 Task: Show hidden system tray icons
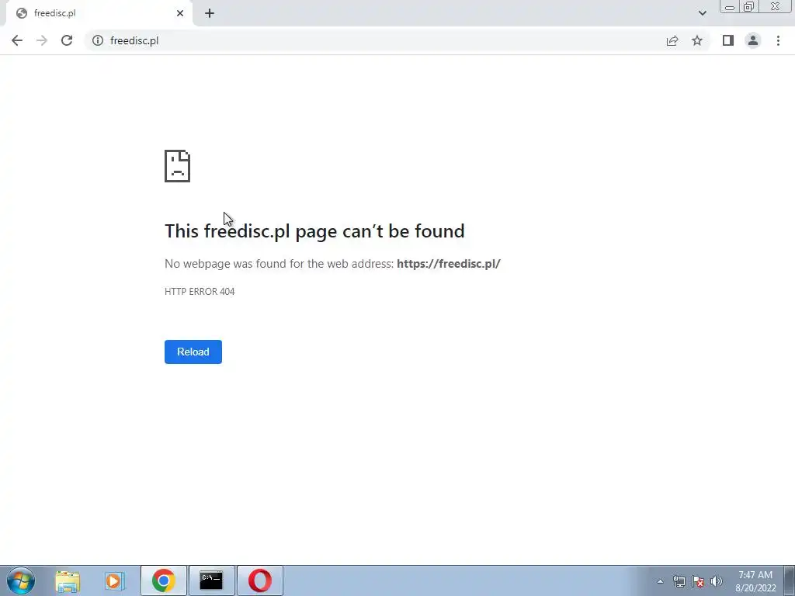pos(660,581)
